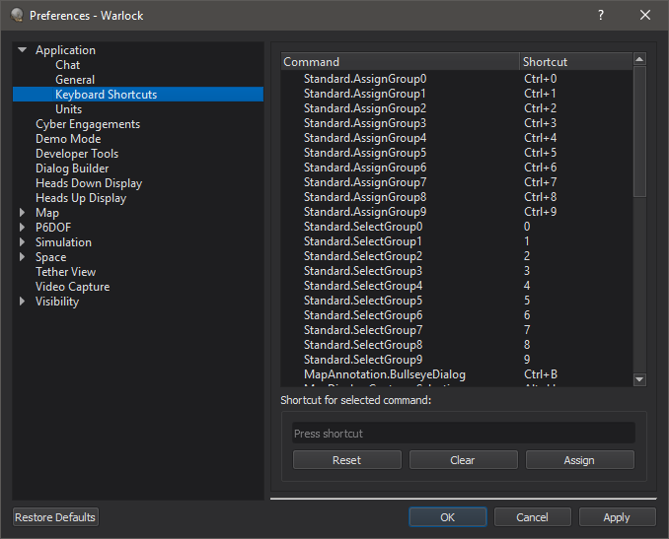Sort by the Shortcut column header

[x=576, y=62]
